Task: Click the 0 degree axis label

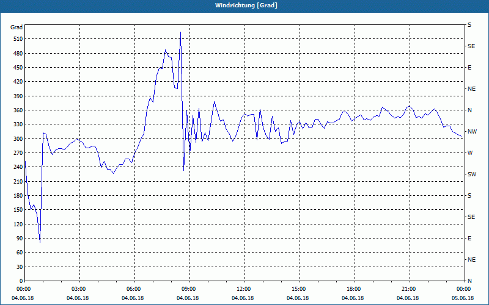Action: [21, 281]
